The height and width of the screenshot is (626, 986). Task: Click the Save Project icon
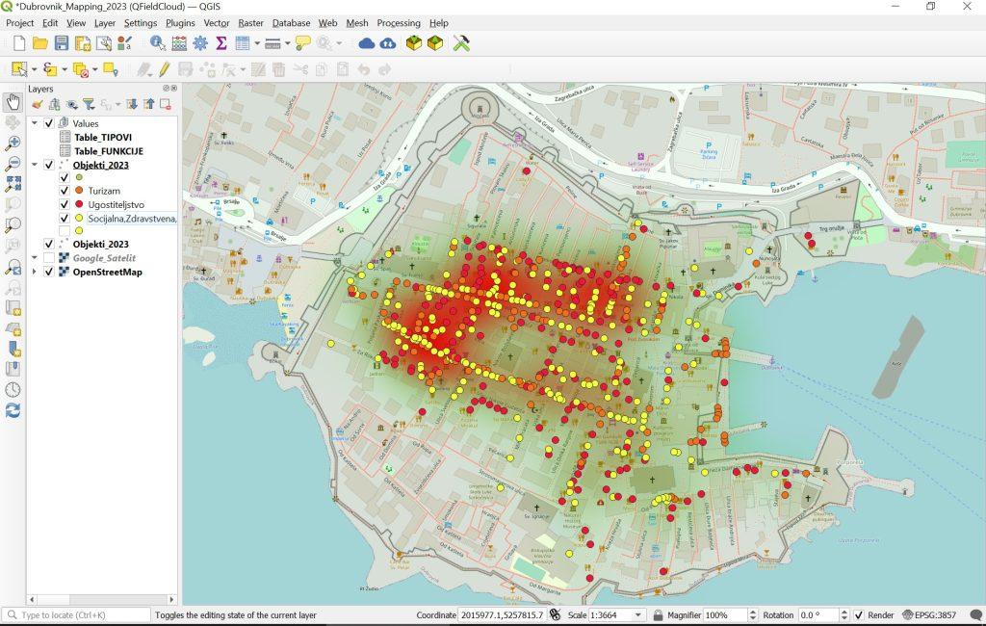[x=62, y=43]
